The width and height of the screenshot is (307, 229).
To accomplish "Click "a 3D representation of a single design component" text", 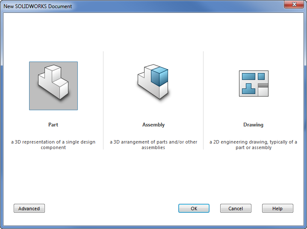I will (53, 144).
